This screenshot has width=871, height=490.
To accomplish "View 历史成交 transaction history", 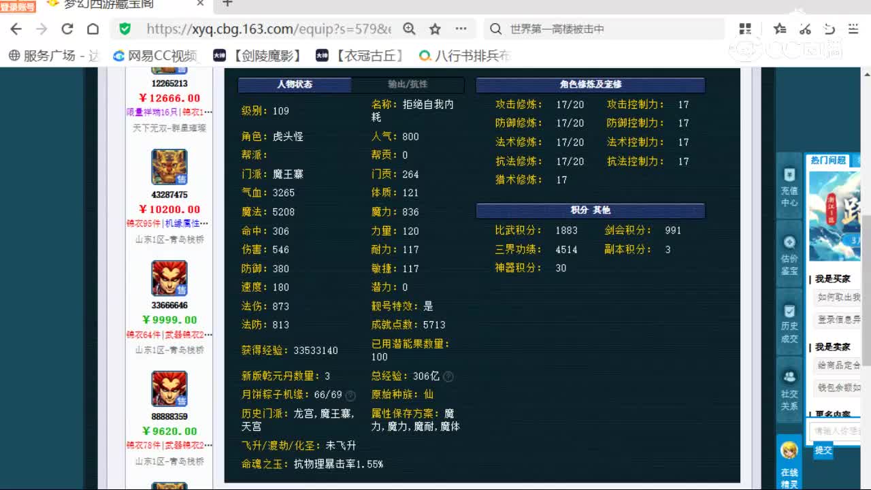I will tap(789, 328).
